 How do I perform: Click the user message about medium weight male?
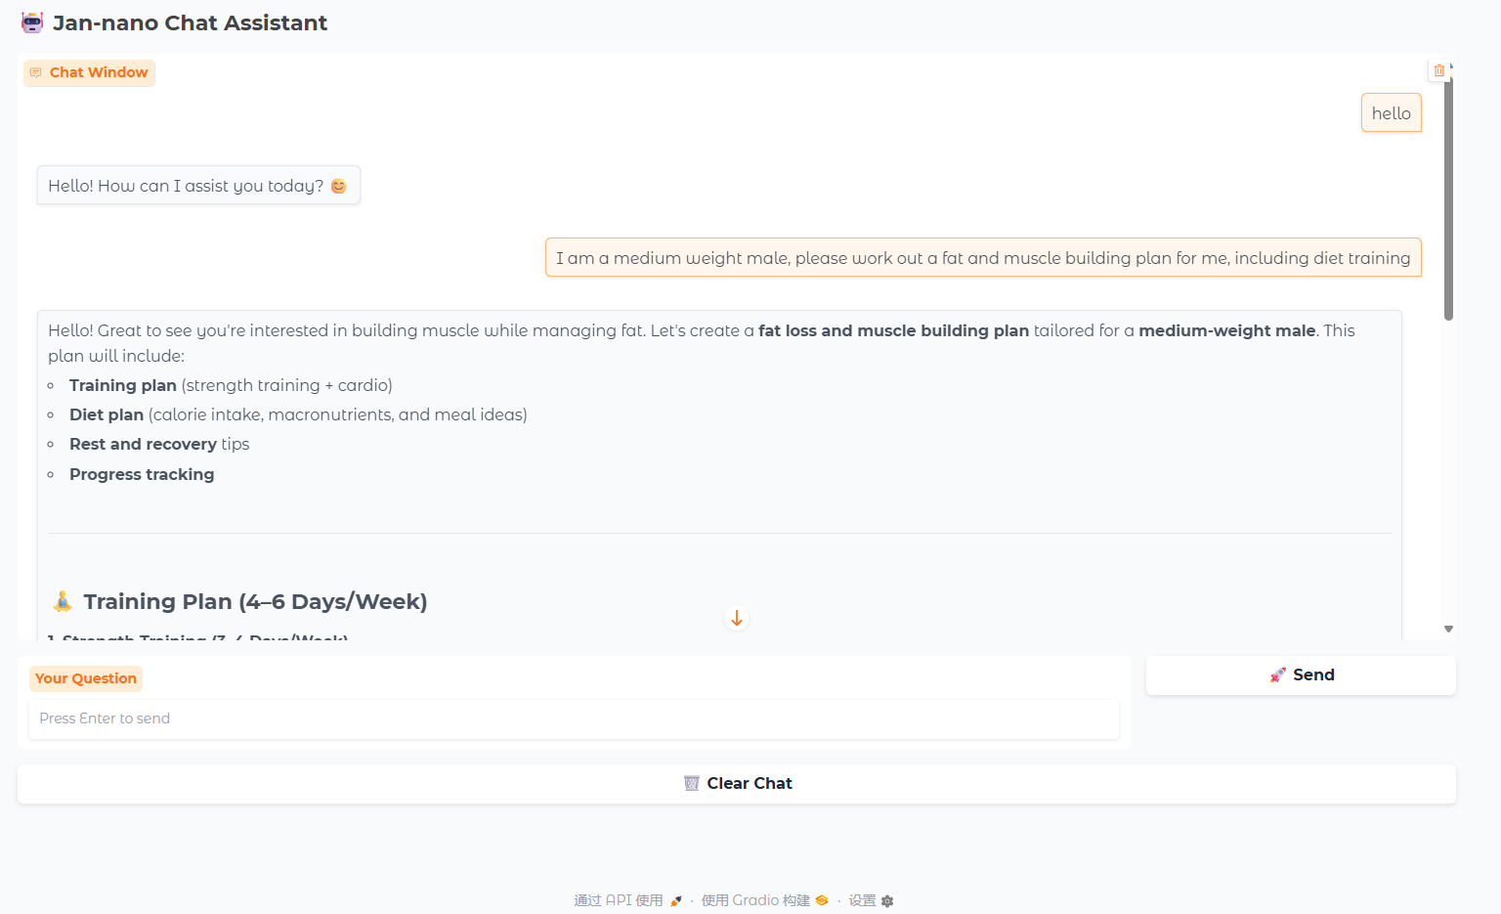[982, 258]
